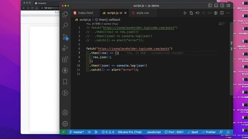248x139 pixels.
Task: Toggle file blame icon in editor toolbar
Action: (x=215, y=13)
